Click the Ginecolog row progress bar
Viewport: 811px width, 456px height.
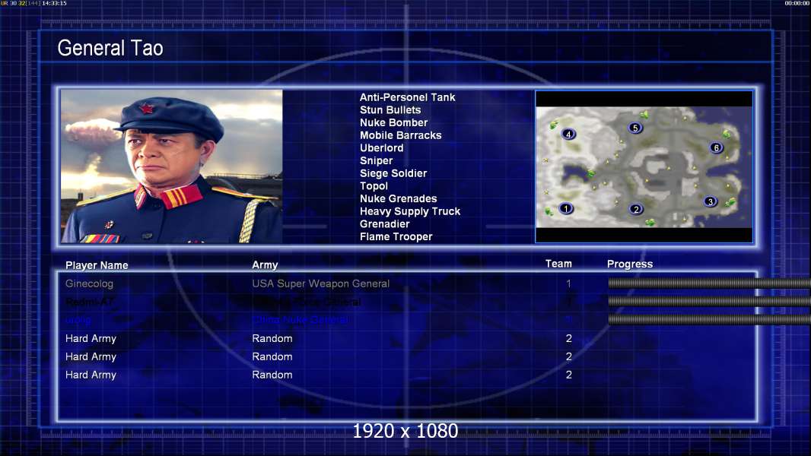709,283
